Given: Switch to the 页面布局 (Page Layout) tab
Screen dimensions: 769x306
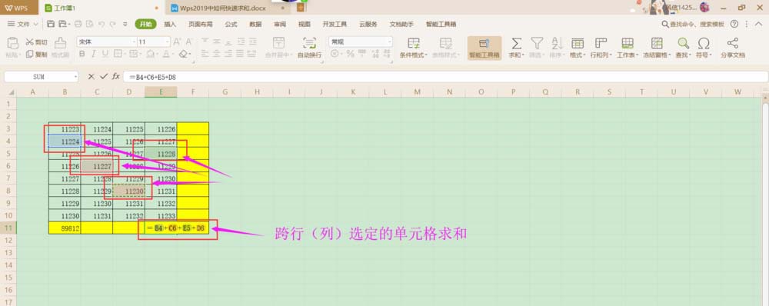Looking at the screenshot, I should (201, 24).
